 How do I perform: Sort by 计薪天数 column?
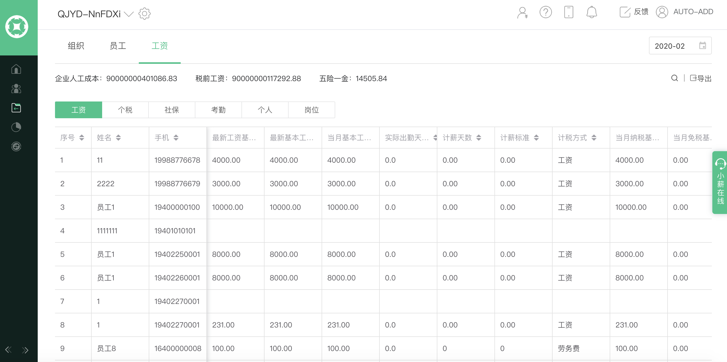(x=479, y=138)
